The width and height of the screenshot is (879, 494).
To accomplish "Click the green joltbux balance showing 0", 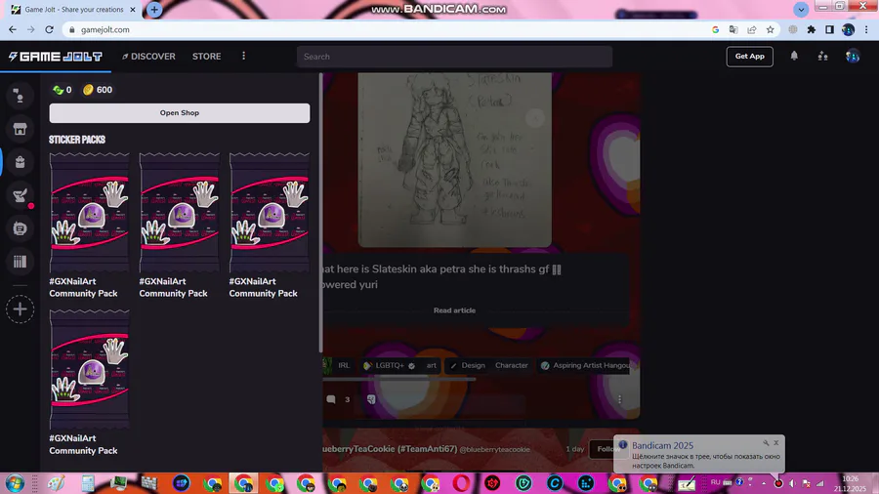I will tap(62, 90).
